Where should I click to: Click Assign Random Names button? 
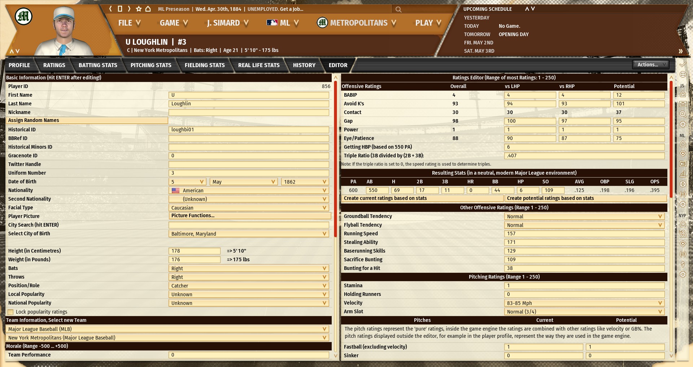click(87, 121)
